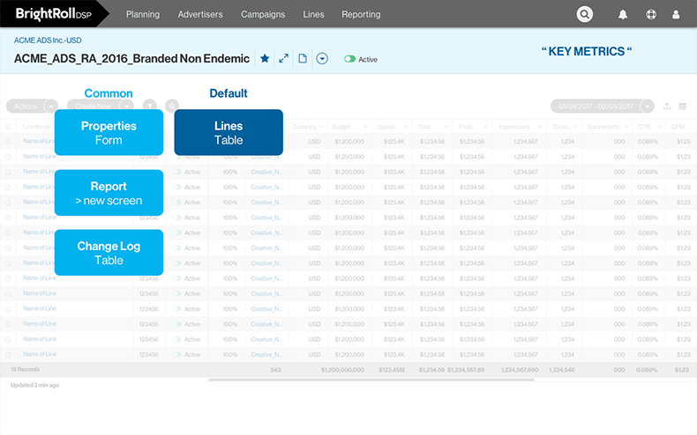Check the select-all checkbox in table header

pyautogui.click(x=9, y=127)
